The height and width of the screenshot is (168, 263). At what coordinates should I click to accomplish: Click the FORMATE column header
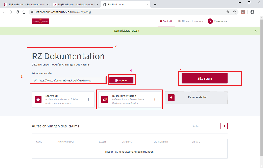(195, 142)
